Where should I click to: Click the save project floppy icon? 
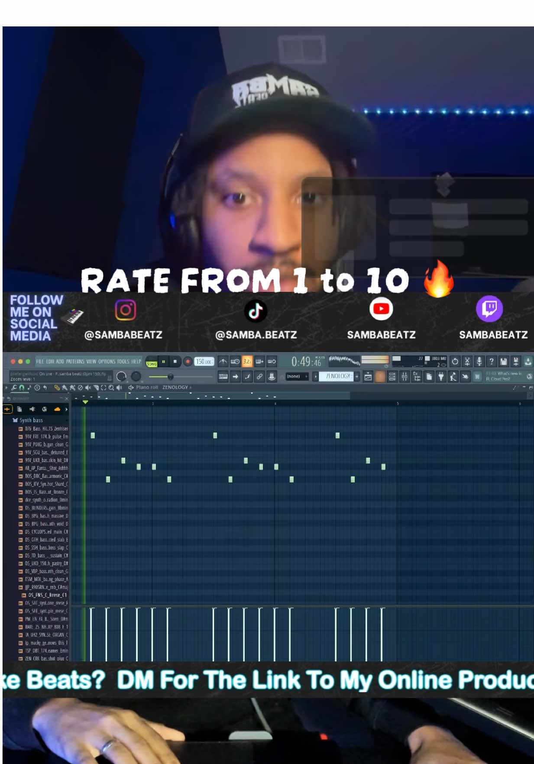tap(503, 361)
